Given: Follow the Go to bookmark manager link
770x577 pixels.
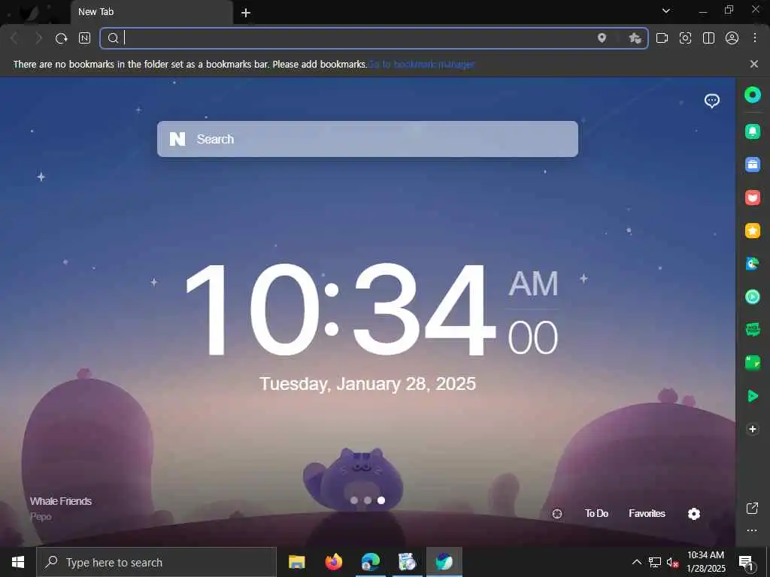Looking at the screenshot, I should [422, 65].
